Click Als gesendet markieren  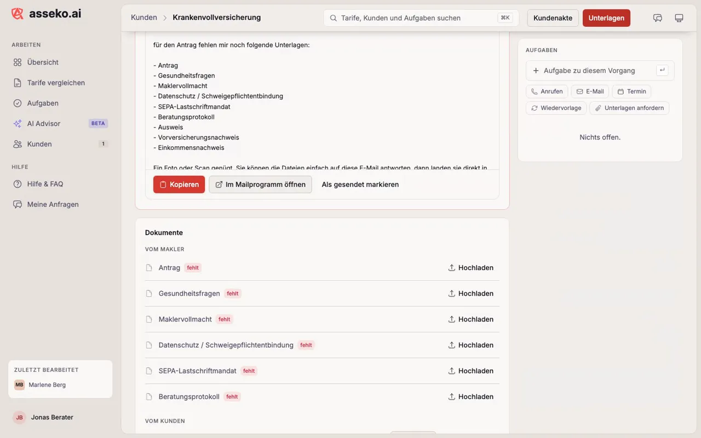click(360, 185)
